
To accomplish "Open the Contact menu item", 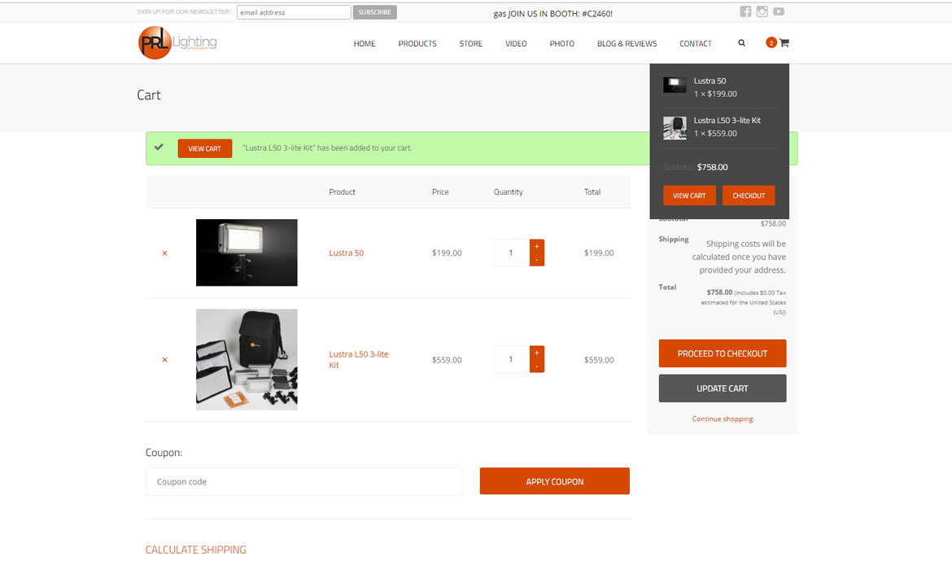I will click(695, 44).
